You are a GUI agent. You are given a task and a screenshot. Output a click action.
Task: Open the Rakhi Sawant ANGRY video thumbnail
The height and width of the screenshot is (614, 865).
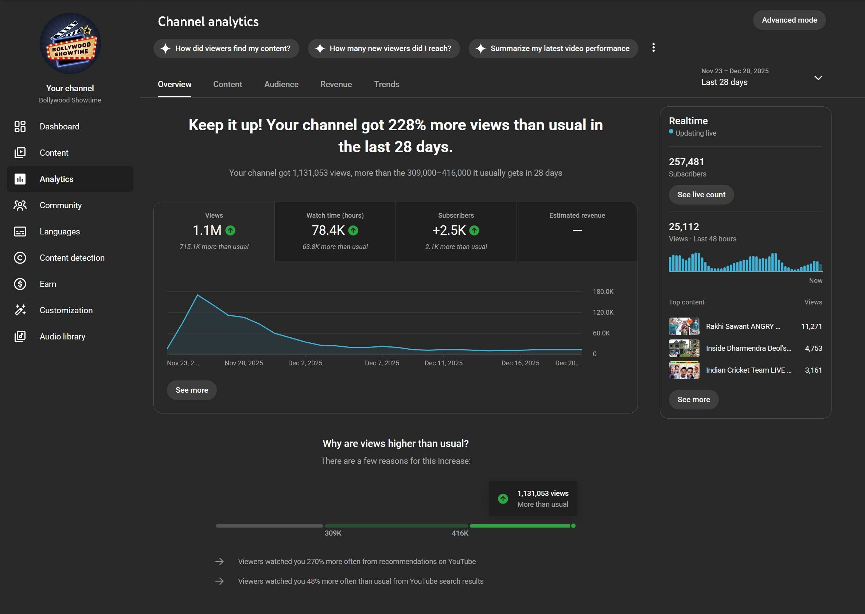pos(683,326)
